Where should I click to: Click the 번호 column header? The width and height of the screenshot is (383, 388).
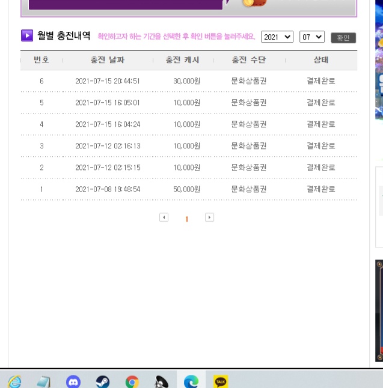click(41, 59)
